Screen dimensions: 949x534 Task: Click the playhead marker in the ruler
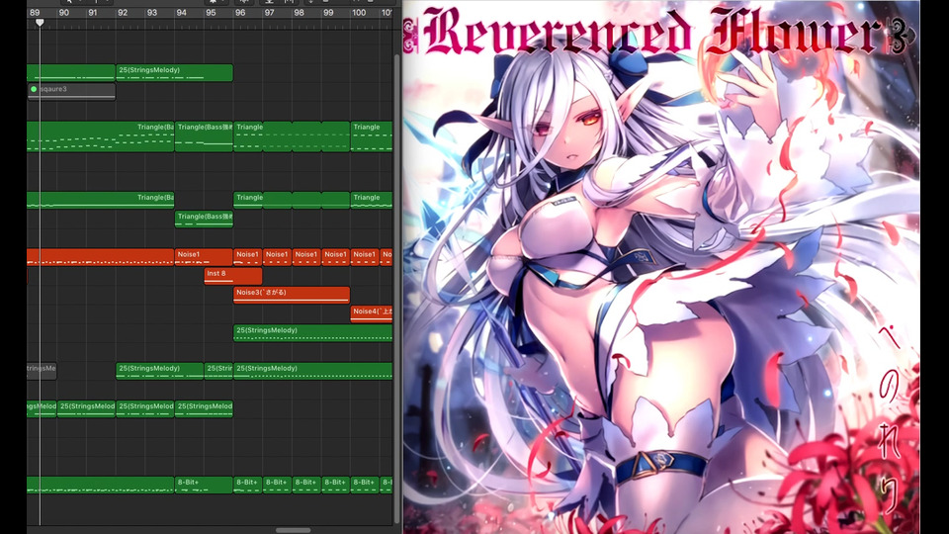[40, 23]
